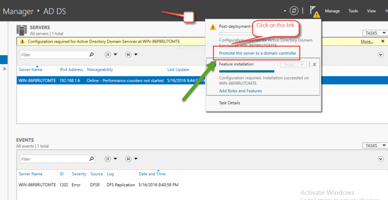This screenshot has height=200, width=388.
Task: Open the View menu
Action: pos(371,11)
